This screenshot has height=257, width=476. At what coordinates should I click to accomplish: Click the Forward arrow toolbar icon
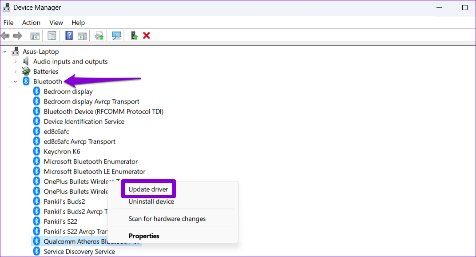click(18, 36)
